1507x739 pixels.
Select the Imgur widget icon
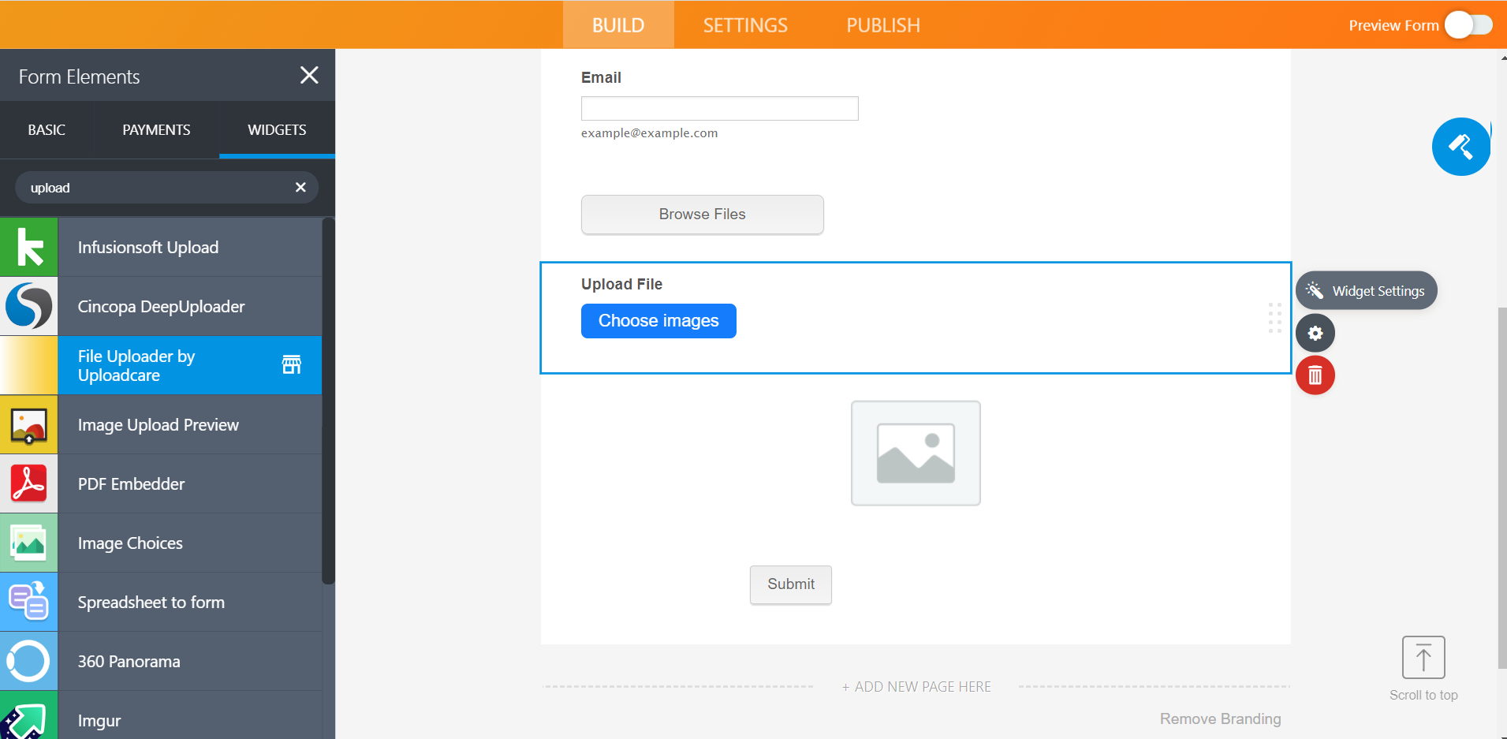29,716
